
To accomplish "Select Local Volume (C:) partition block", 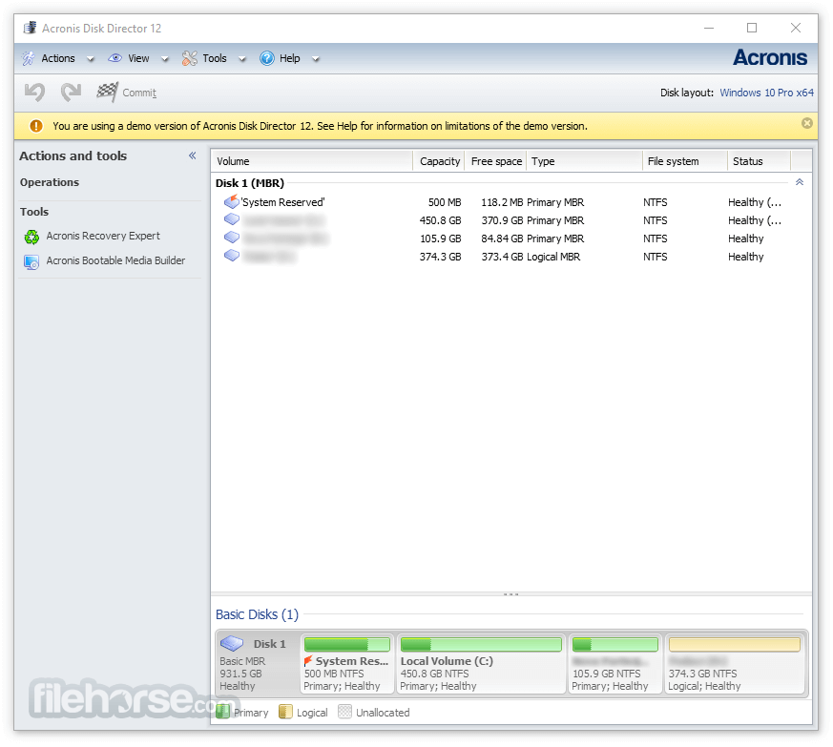I will coord(481,663).
